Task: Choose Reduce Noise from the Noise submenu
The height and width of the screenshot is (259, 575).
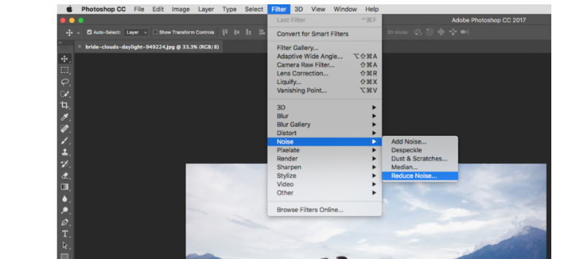Action: click(x=420, y=176)
